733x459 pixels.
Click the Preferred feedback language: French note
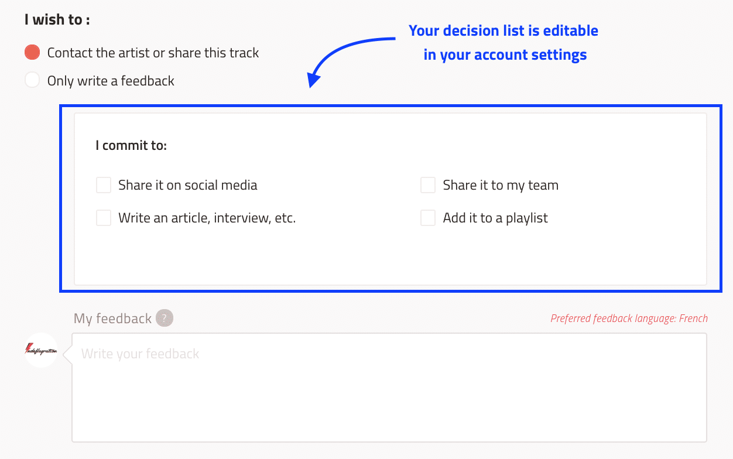click(629, 318)
